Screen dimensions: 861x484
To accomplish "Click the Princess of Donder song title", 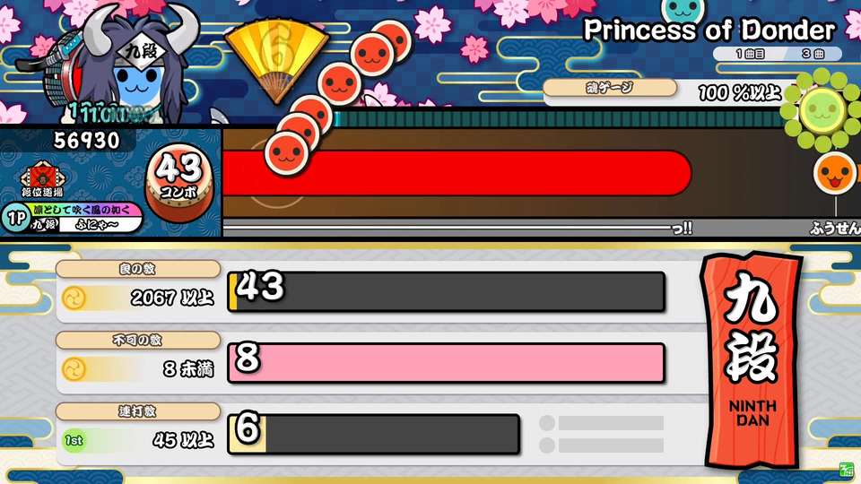I will 709,30.
